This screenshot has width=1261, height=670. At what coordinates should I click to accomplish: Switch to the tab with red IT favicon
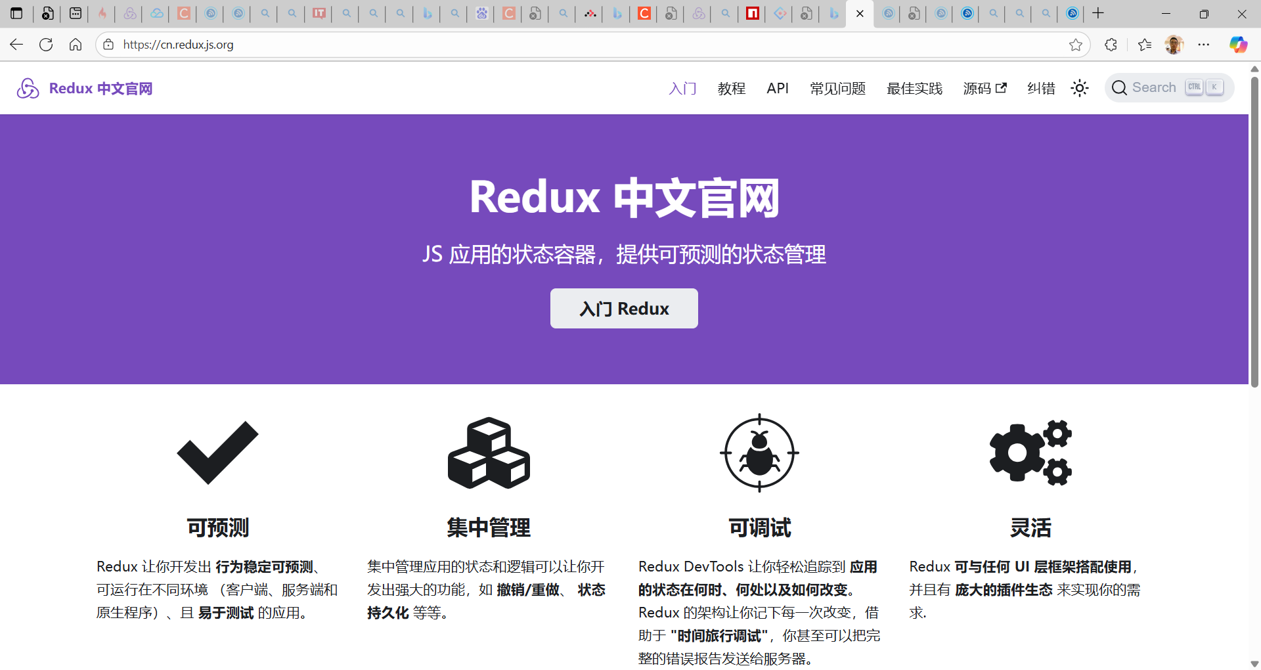coord(319,13)
